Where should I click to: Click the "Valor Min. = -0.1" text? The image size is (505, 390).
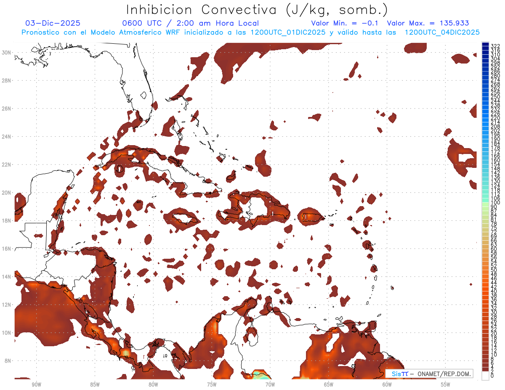click(x=345, y=23)
